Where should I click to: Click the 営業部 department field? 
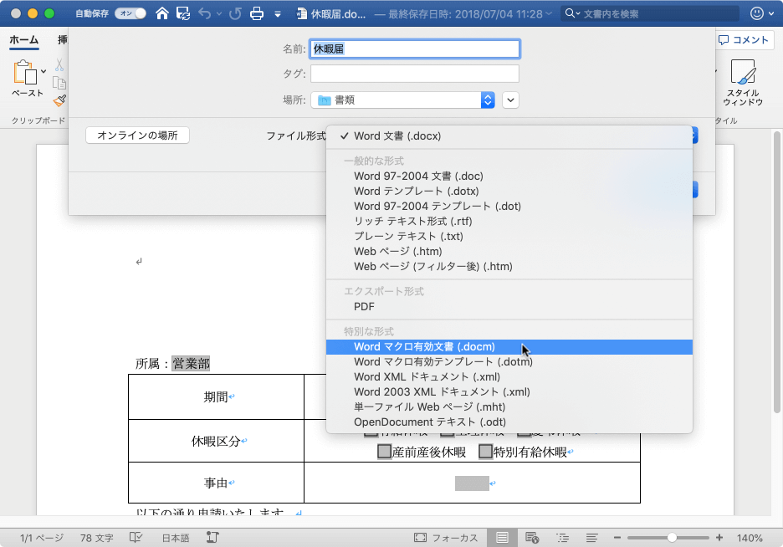[192, 363]
